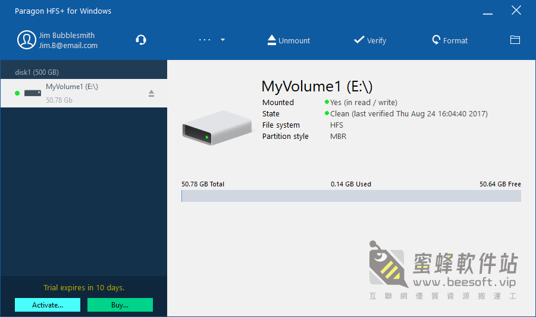Click the '50.78 Gb' size under MyVolume1
This screenshot has height=317, width=536.
(59, 100)
